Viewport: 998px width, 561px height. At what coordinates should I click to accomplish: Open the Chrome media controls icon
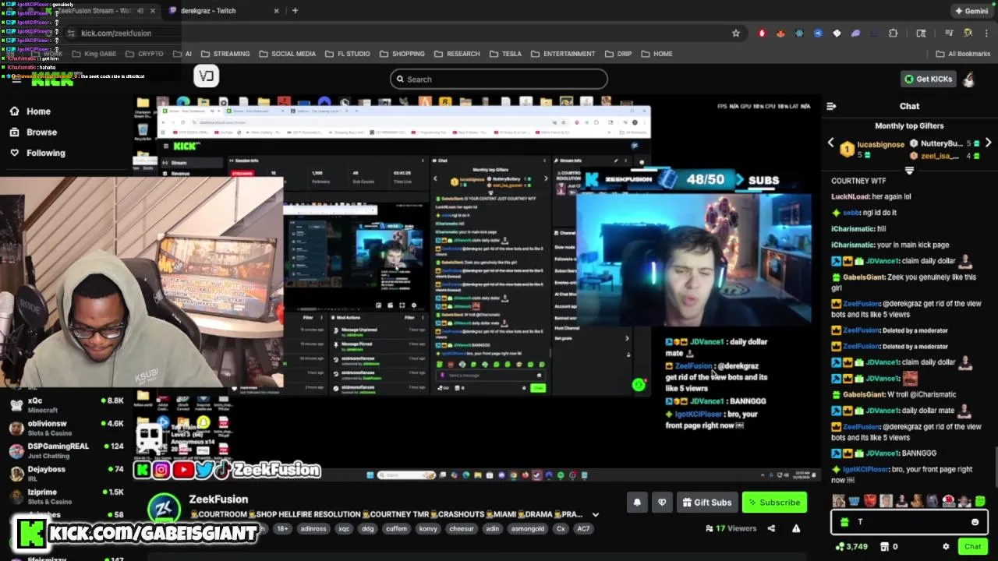(x=949, y=34)
